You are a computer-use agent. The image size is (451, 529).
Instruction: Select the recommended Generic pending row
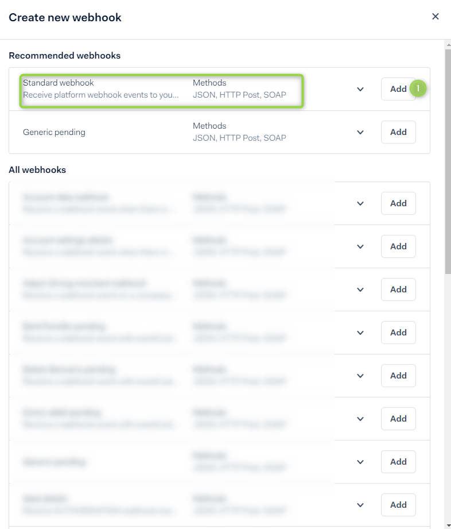[x=219, y=132]
